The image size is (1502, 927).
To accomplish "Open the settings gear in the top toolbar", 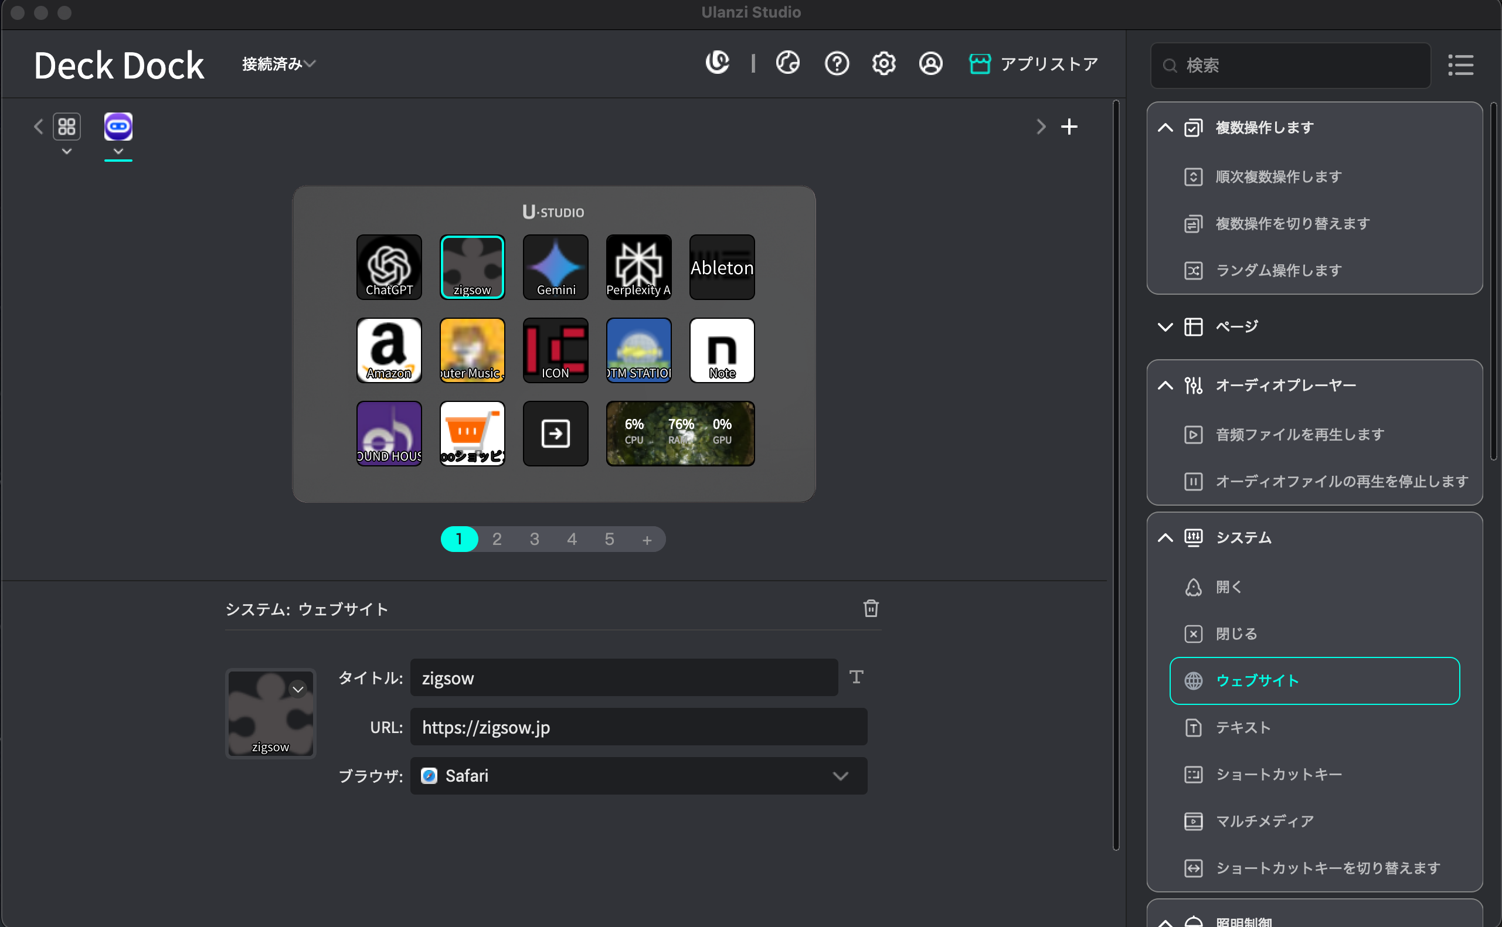I will click(883, 63).
